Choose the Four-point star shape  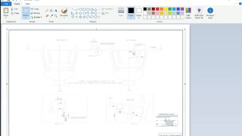(76, 17)
